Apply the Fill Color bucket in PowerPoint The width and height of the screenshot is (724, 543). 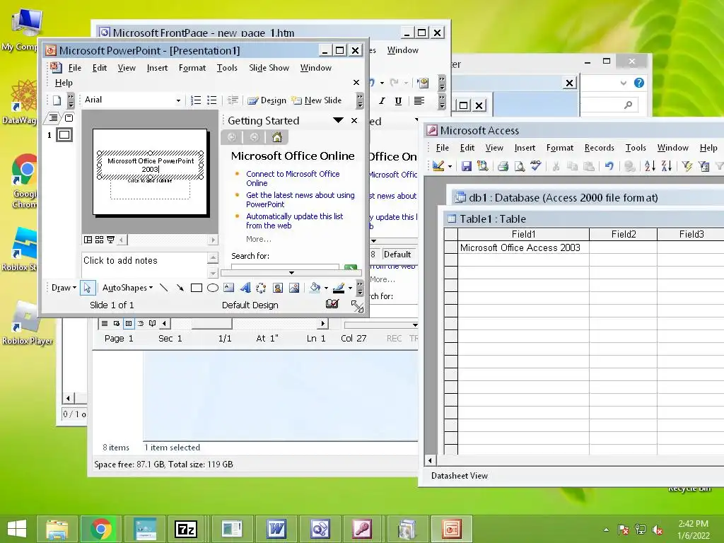tap(315, 288)
